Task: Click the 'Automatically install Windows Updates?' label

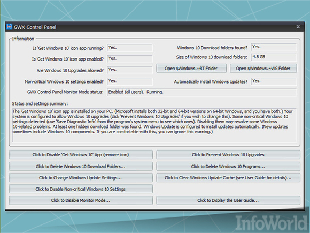Action: coord(211,81)
